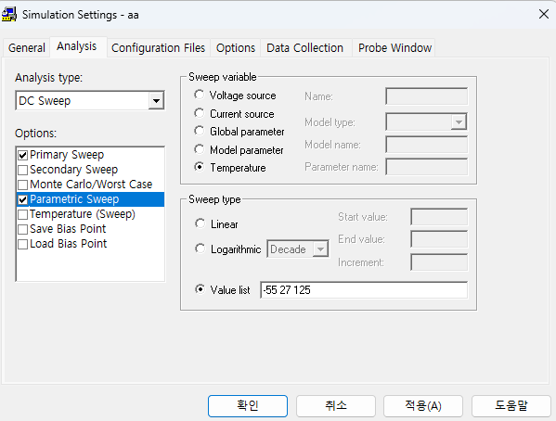Select the Logarithmic sweep type
This screenshot has height=421, width=556.
pyautogui.click(x=200, y=249)
